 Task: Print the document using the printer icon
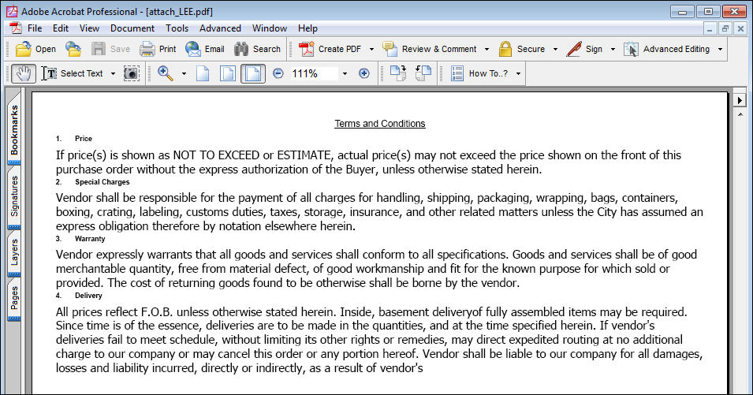pyautogui.click(x=147, y=49)
